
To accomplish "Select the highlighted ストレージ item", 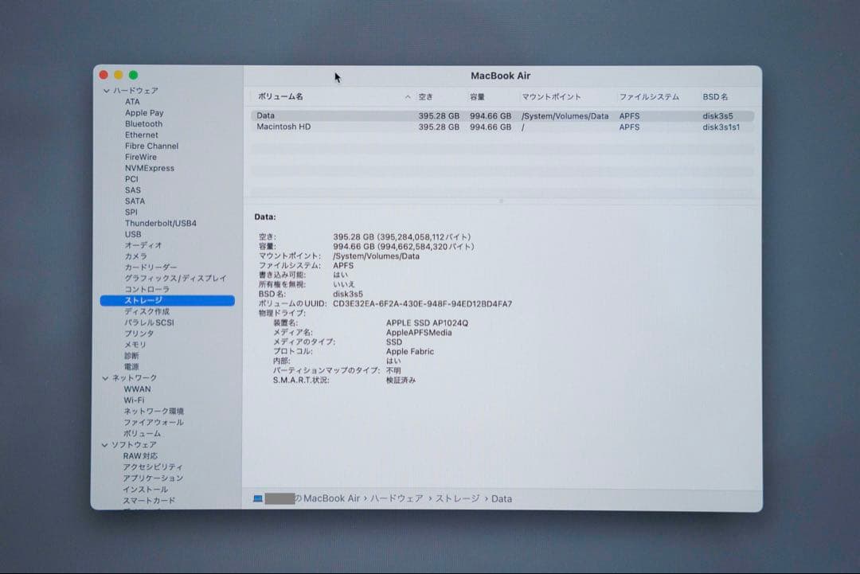I will (x=167, y=300).
